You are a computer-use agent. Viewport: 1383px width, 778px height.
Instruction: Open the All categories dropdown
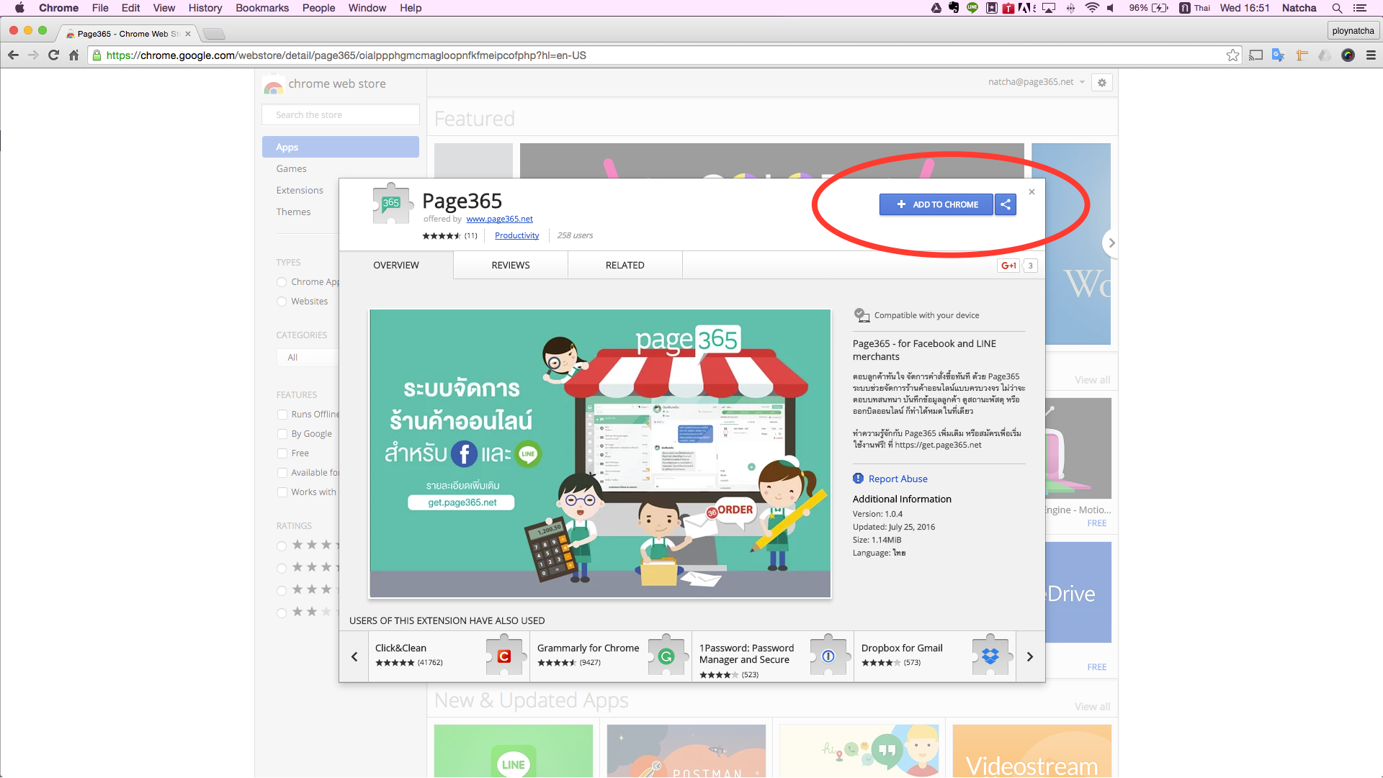coord(308,357)
